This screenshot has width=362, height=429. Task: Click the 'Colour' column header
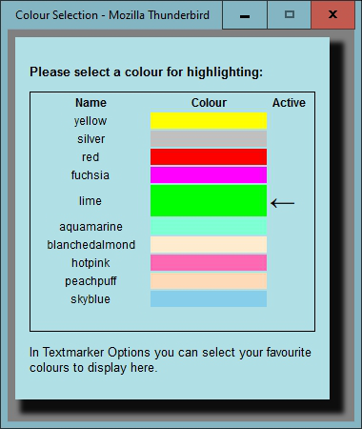tap(209, 103)
